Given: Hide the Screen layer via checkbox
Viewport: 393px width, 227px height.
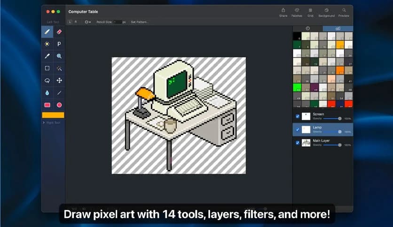Looking at the screenshot, I should (x=298, y=116).
